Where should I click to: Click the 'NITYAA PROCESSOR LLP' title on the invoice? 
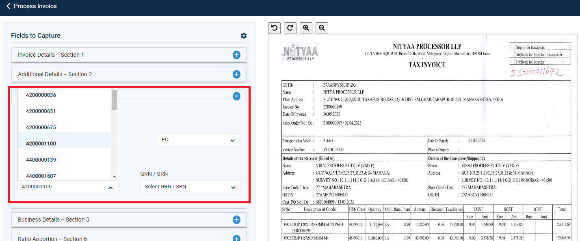pos(427,47)
